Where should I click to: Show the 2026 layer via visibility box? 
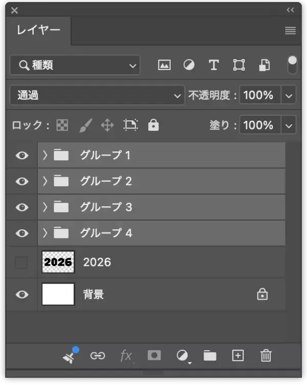click(x=21, y=262)
